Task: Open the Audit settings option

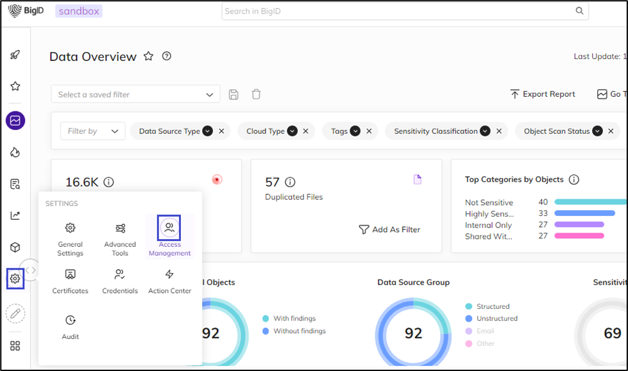Action: (x=71, y=326)
